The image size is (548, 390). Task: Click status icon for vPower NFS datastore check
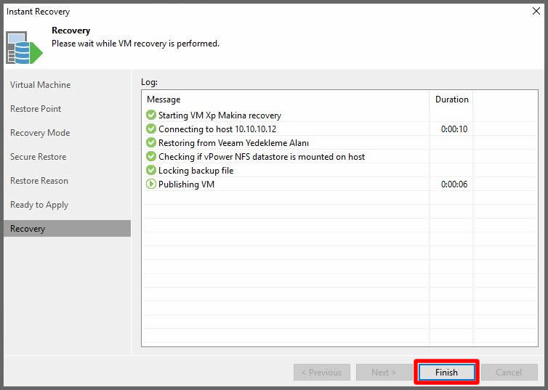151,156
